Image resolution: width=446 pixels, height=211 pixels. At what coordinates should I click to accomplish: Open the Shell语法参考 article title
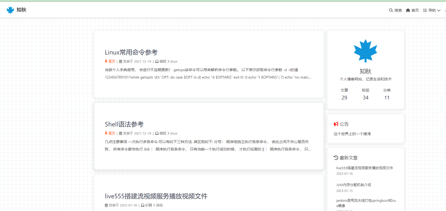point(124,124)
